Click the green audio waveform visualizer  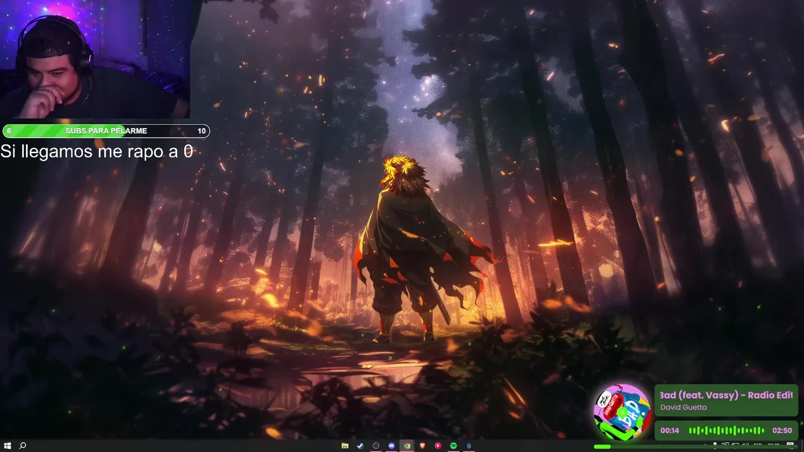pos(726,431)
